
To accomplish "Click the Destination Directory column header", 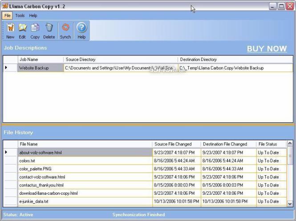I will click(235, 60).
